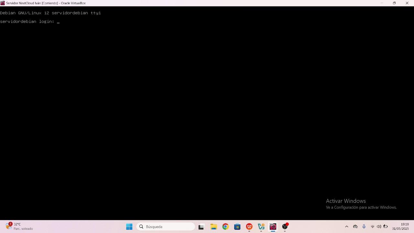Close the VirtualBox VM window
This screenshot has height=233, width=414.
point(407,3)
